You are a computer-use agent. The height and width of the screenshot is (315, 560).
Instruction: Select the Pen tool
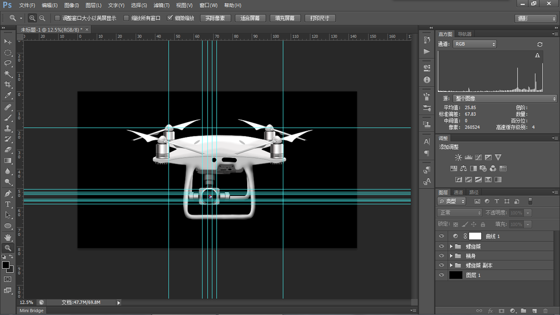pos(7,194)
